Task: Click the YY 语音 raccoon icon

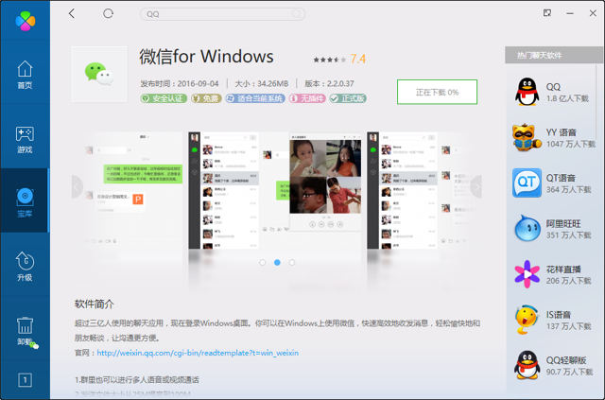Action: (x=527, y=137)
